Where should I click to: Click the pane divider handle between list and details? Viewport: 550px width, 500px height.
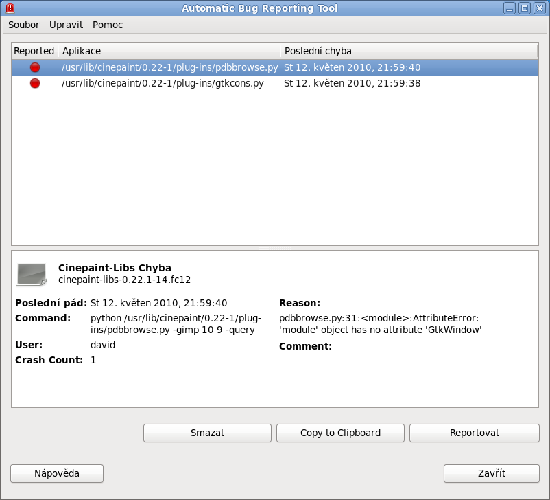(274, 248)
